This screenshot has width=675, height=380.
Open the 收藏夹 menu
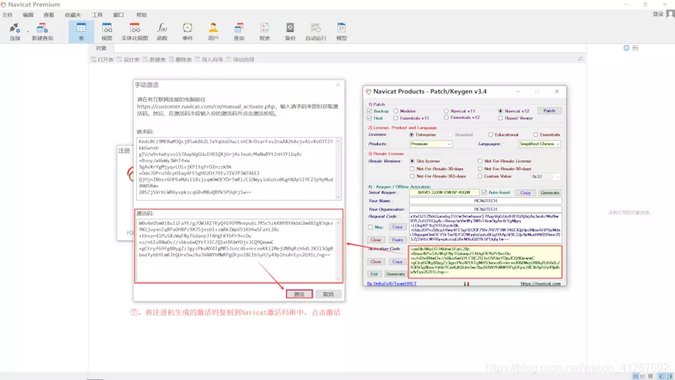[x=73, y=15]
